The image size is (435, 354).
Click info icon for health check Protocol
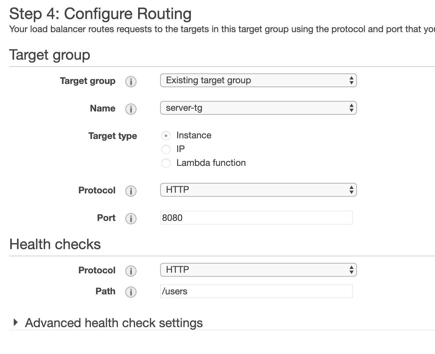pos(131,271)
